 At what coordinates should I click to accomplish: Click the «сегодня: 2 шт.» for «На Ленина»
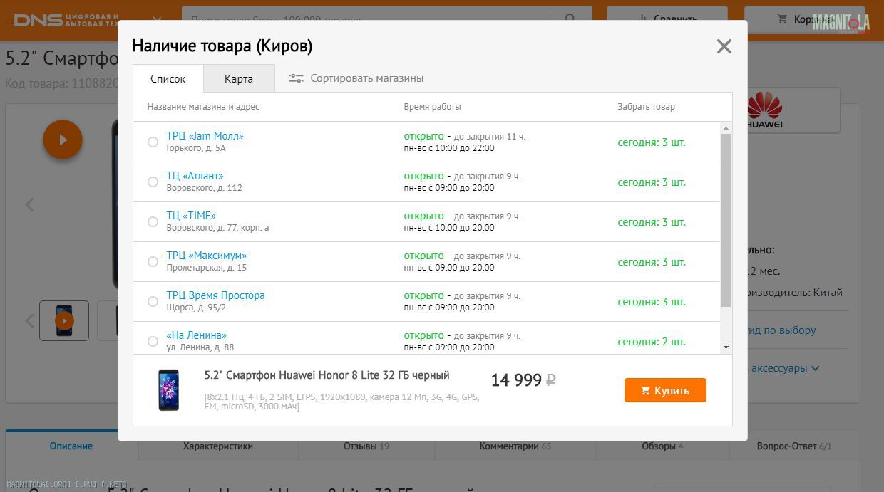(652, 342)
